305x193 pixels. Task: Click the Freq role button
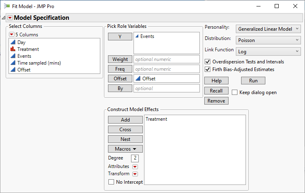point(120,69)
